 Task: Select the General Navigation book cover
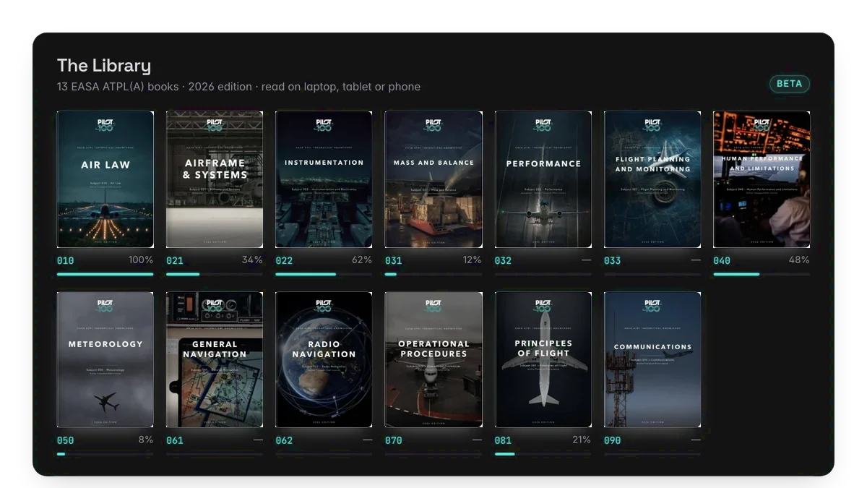click(x=215, y=360)
